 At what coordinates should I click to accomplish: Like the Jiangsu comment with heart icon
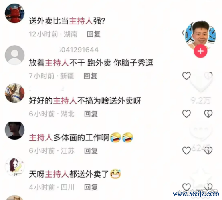tap(186, 150)
